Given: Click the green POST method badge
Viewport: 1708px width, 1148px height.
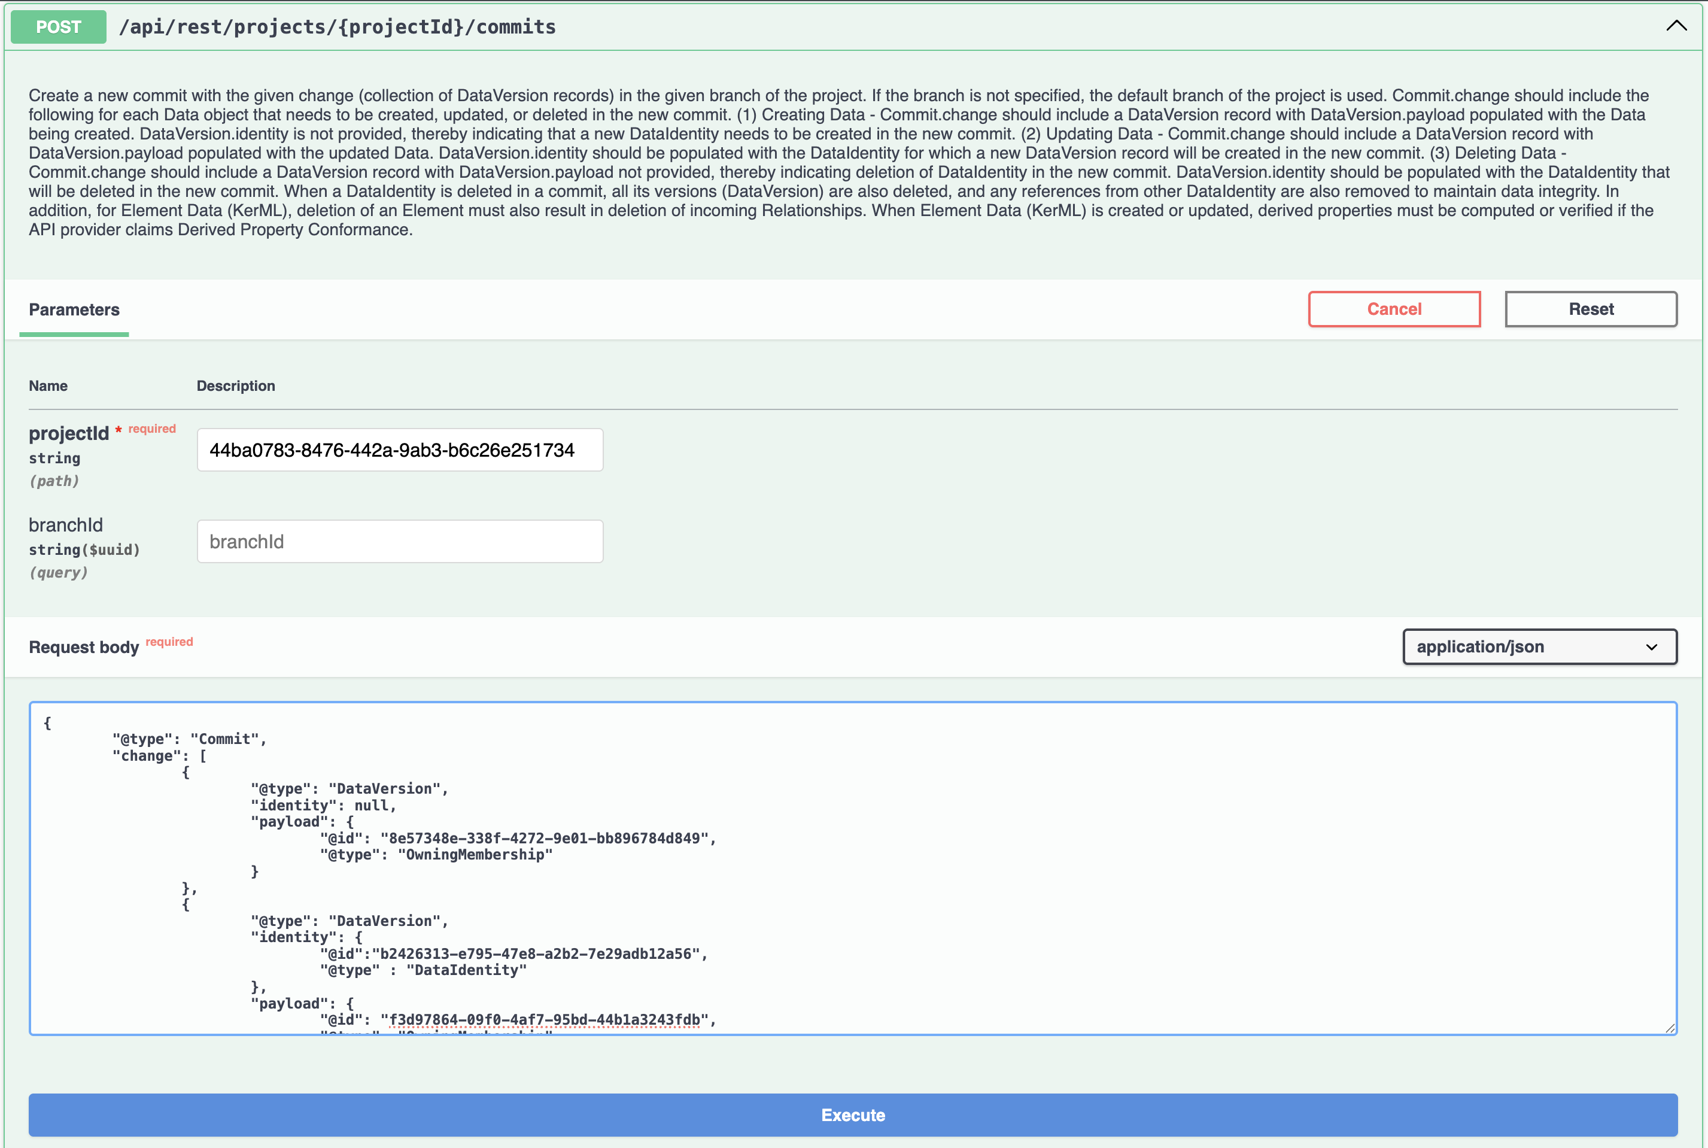Looking at the screenshot, I should click(x=58, y=26).
